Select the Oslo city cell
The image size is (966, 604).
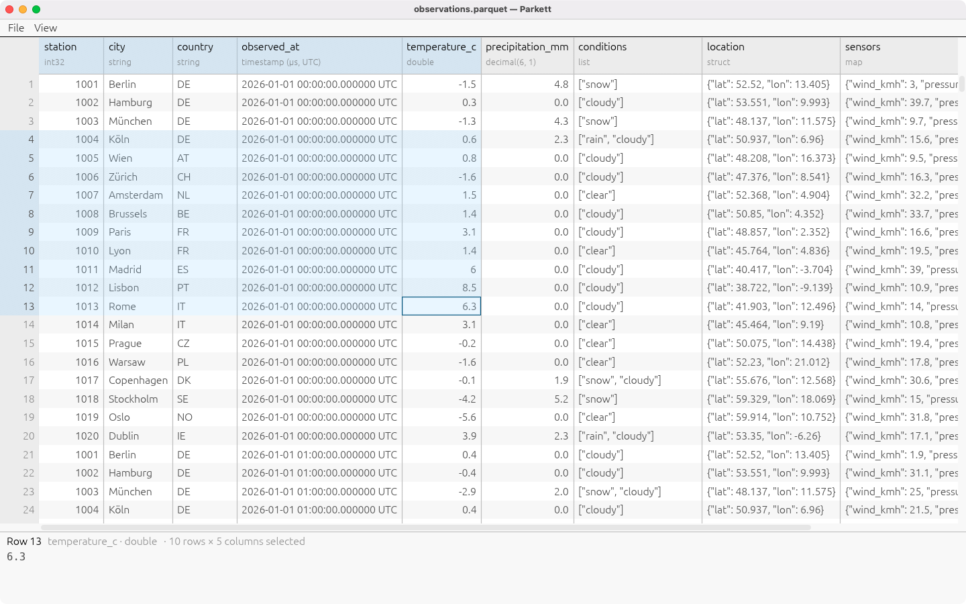[x=138, y=417]
